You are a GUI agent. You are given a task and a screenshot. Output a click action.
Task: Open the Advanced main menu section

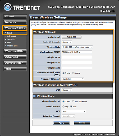coord(15,57)
